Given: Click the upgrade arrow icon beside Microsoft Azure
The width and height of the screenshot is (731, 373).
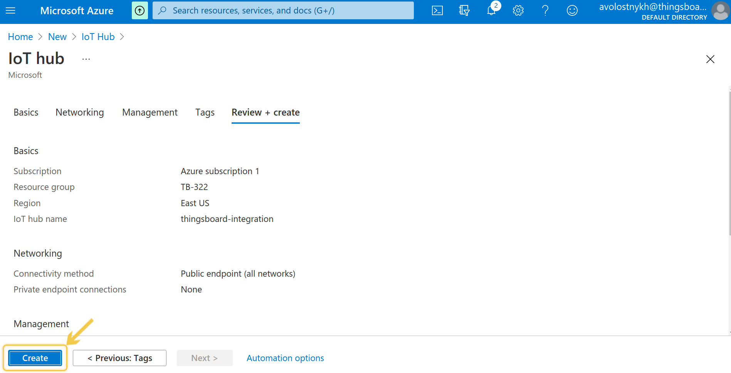Looking at the screenshot, I should pyautogui.click(x=140, y=10).
